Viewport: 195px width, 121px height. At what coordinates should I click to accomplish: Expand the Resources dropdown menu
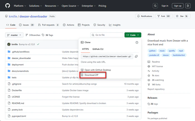point(52,6)
